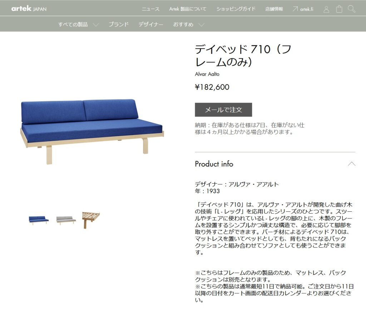Image resolution: width=366 pixels, height=312 pixels.
Task: Open the shopping bag cart icon
Action: (x=339, y=9)
